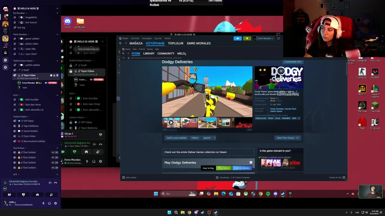The image size is (385, 216).
Task: Deafen headphones in Discord user panel
Action: click(49, 203)
